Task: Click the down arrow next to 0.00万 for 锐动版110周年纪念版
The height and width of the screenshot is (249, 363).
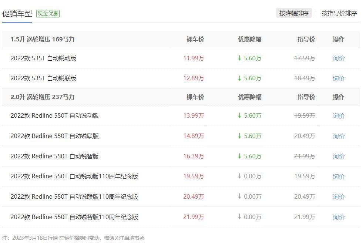Action: pyautogui.click(x=239, y=176)
